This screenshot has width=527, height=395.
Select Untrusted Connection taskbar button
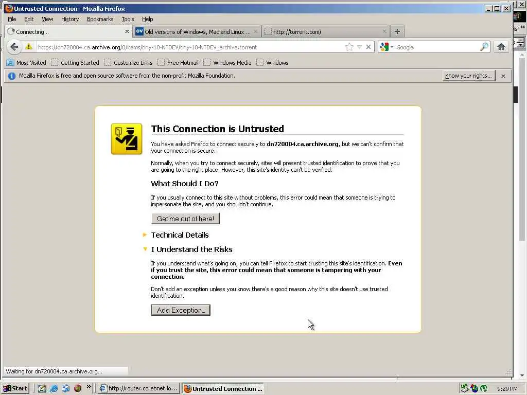click(223, 388)
